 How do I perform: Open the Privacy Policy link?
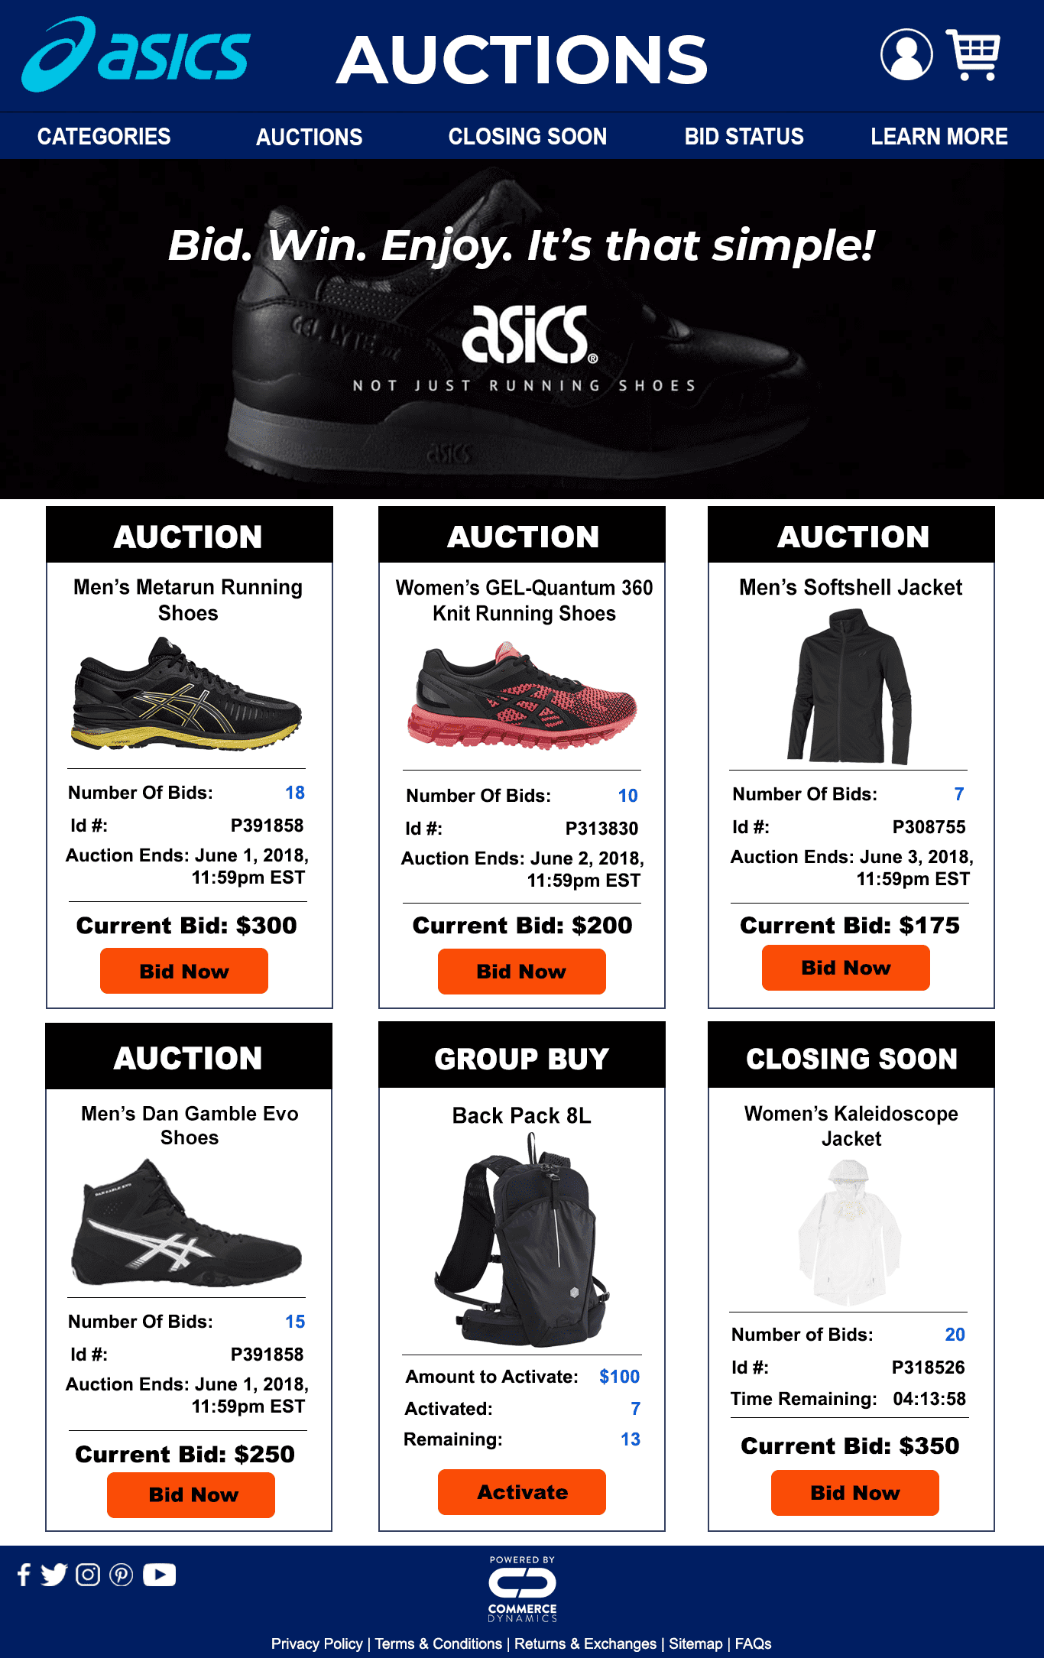tap(316, 1643)
